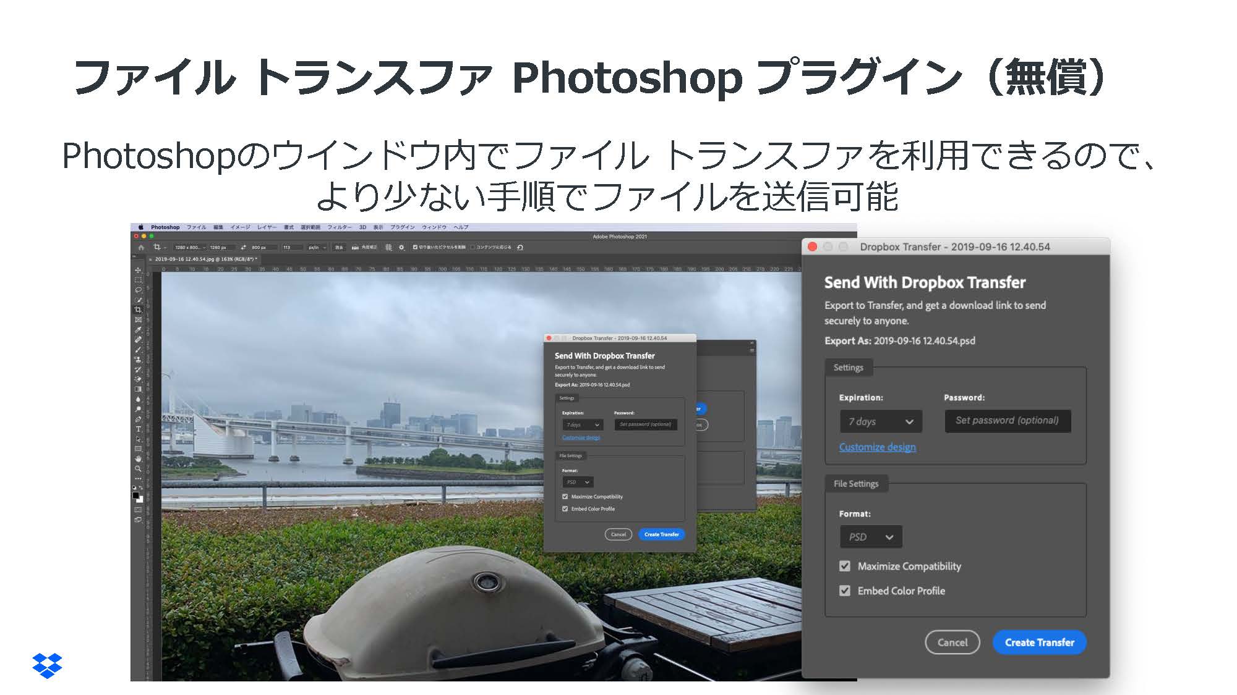Click the 消去 clear button in options bar

339,247
